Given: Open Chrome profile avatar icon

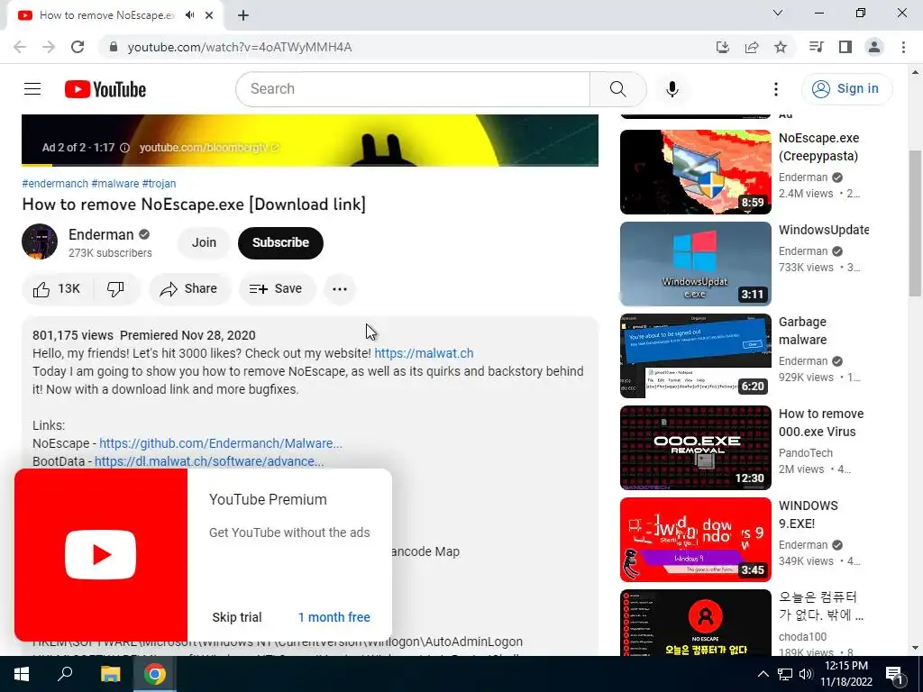Looking at the screenshot, I should click(874, 47).
